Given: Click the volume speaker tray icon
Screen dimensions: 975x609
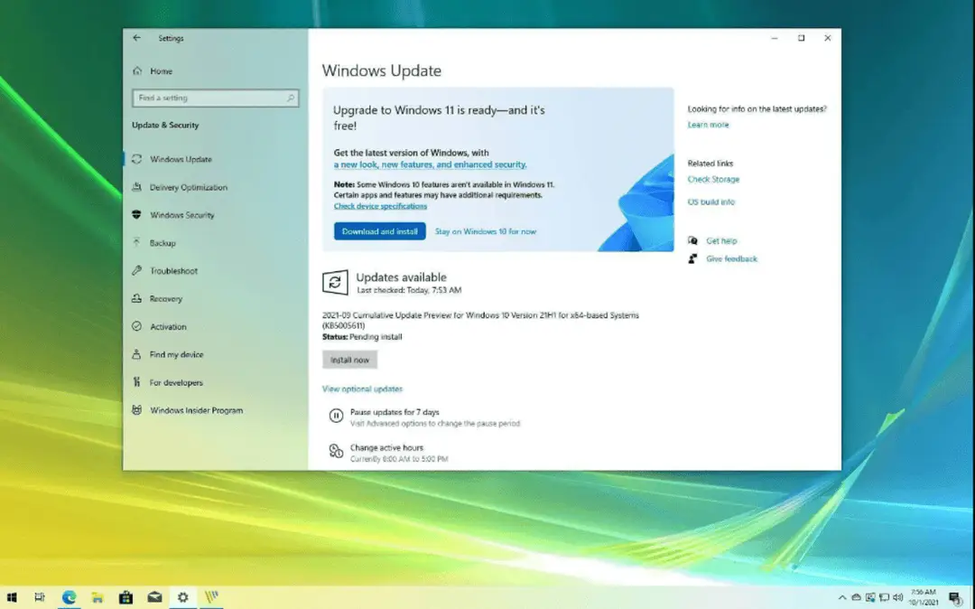Looking at the screenshot, I should point(898,598).
